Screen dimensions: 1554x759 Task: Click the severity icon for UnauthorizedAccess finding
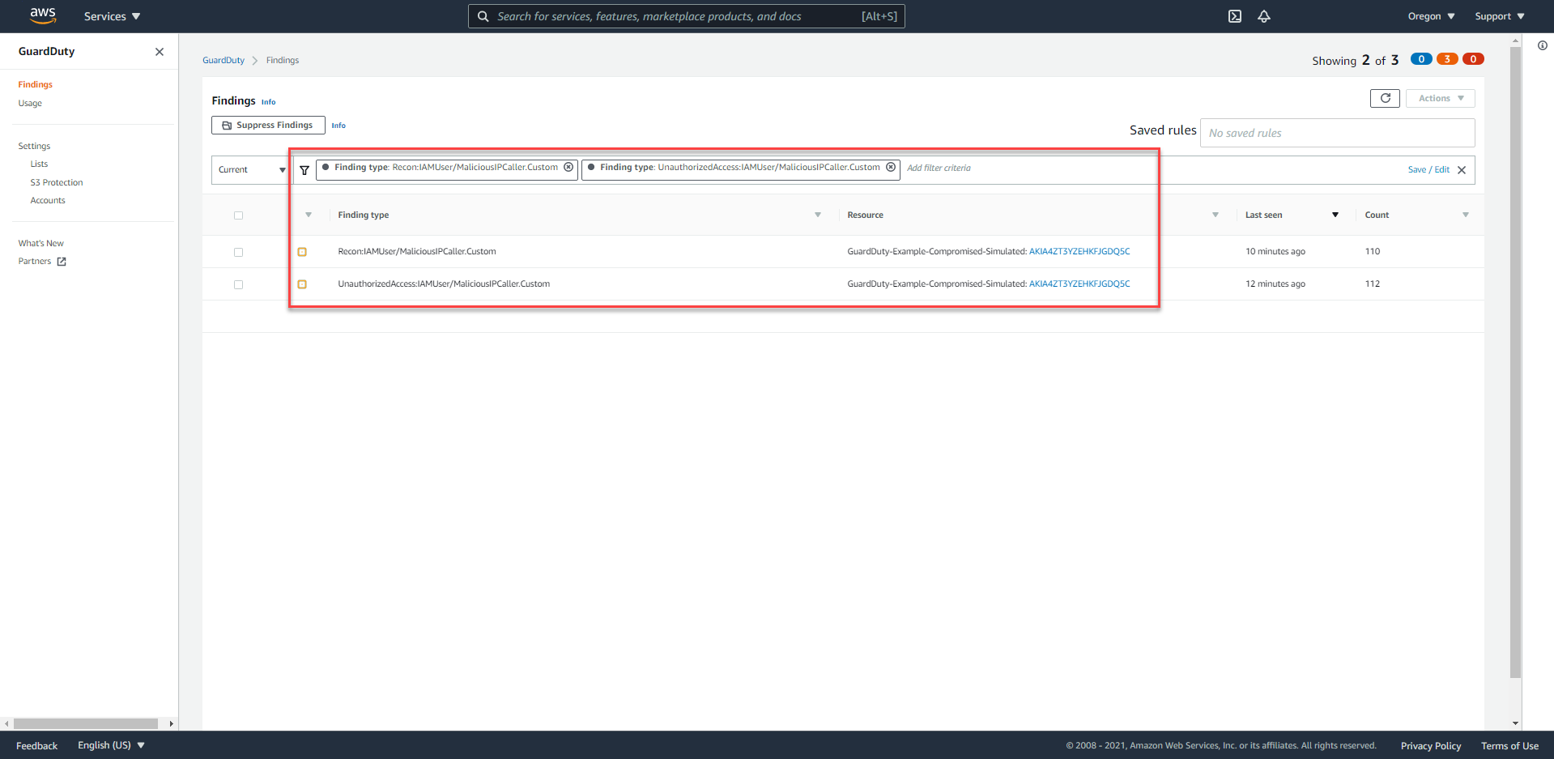302,284
